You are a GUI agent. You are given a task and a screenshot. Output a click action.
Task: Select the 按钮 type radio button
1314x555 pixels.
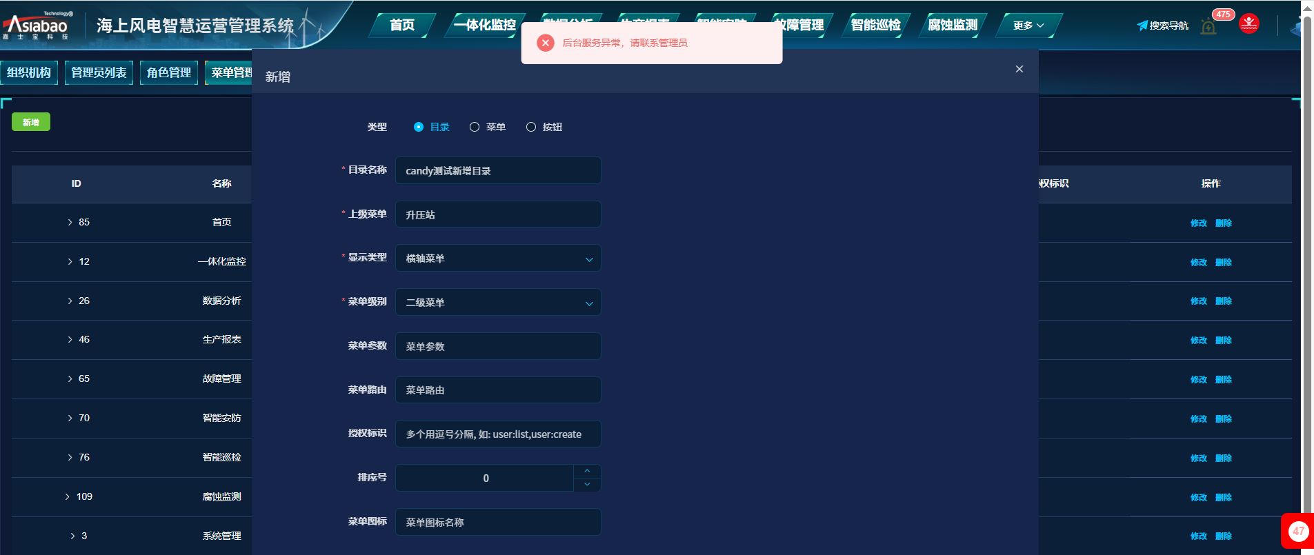tap(531, 127)
